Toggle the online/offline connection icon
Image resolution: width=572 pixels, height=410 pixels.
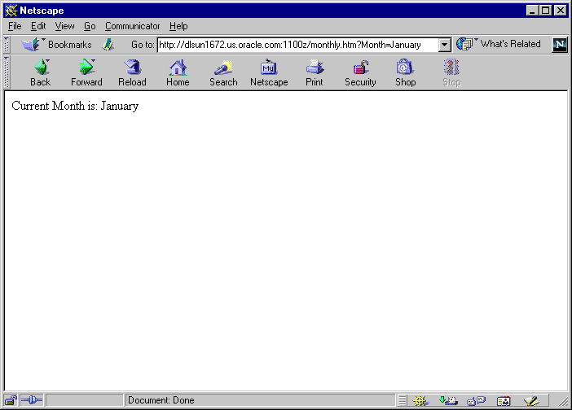point(32,400)
